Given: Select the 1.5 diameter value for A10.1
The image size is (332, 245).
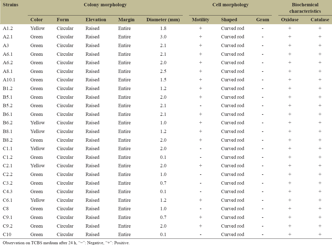Looking at the screenshot, I should (163, 80).
